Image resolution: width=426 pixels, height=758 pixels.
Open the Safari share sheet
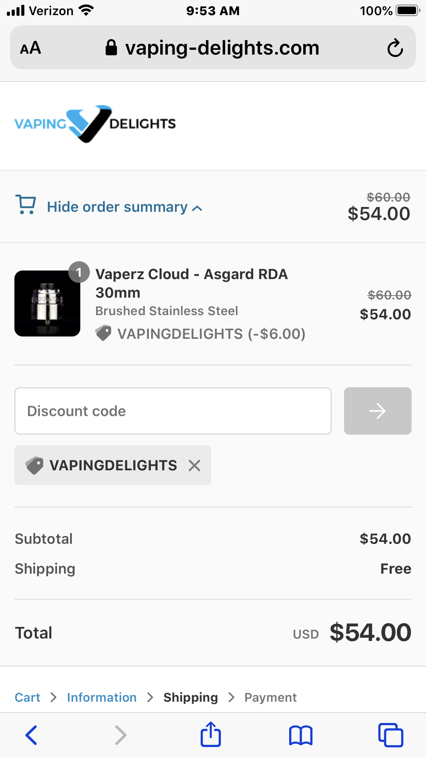point(210,735)
